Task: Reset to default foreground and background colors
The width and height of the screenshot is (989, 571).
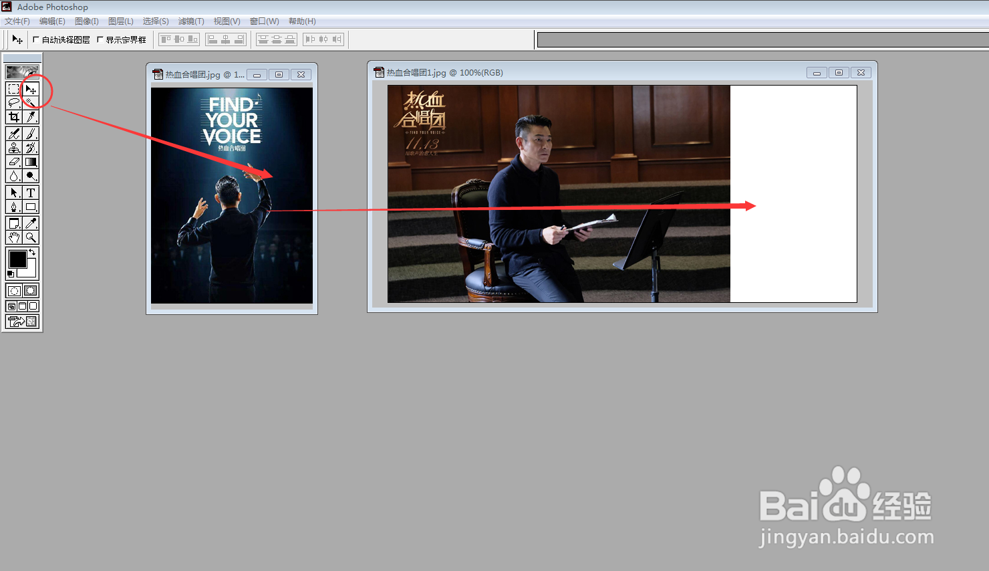Action: pos(11,274)
